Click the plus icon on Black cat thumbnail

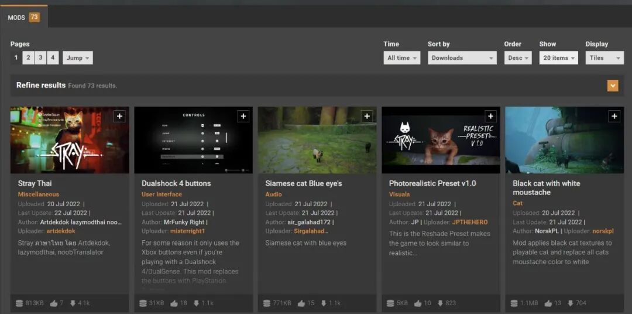[614, 116]
